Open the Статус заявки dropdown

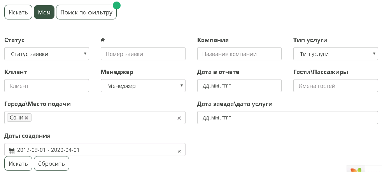coord(47,54)
